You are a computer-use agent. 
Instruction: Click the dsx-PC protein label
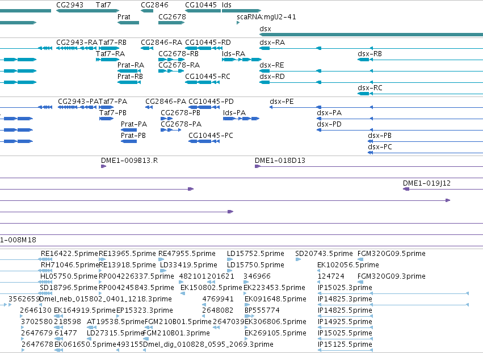point(380,147)
